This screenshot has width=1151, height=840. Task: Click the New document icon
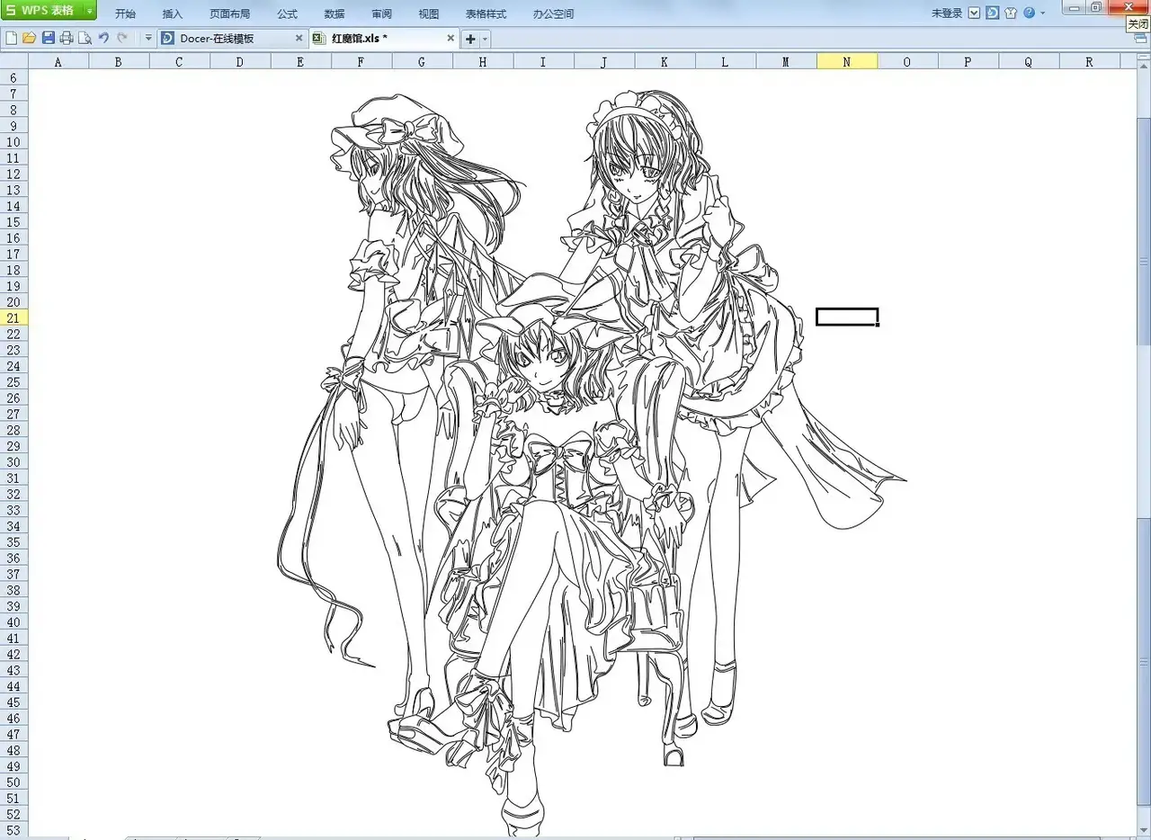click(x=11, y=39)
